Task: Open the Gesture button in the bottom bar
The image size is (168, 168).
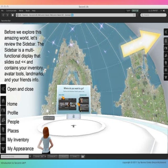Action: click(52, 156)
